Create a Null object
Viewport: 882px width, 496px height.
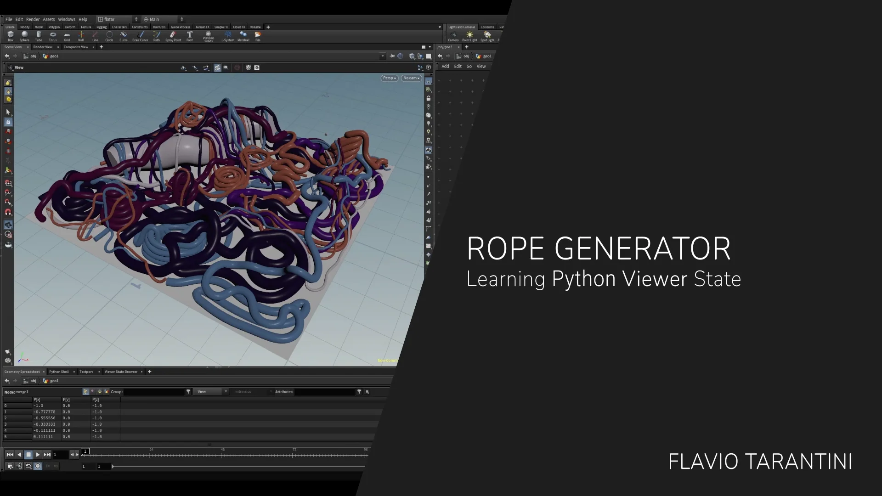(x=81, y=36)
